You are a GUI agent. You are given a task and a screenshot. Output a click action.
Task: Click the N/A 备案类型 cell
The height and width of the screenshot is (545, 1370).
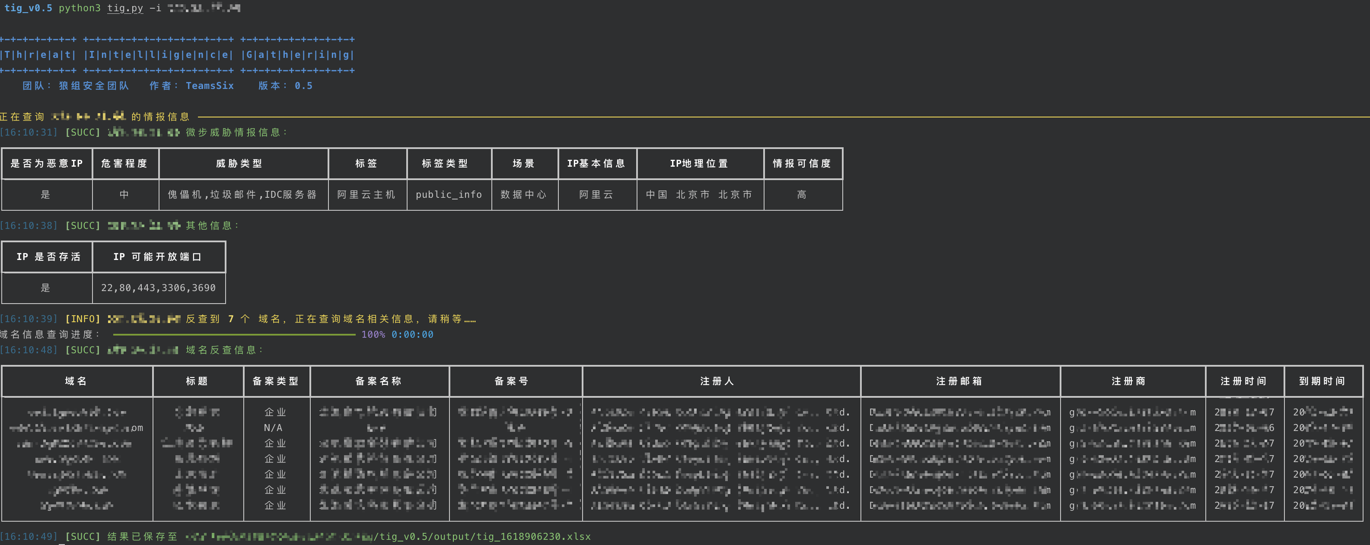pos(273,428)
